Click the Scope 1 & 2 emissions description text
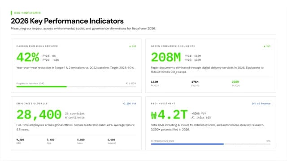 pos(75,68)
